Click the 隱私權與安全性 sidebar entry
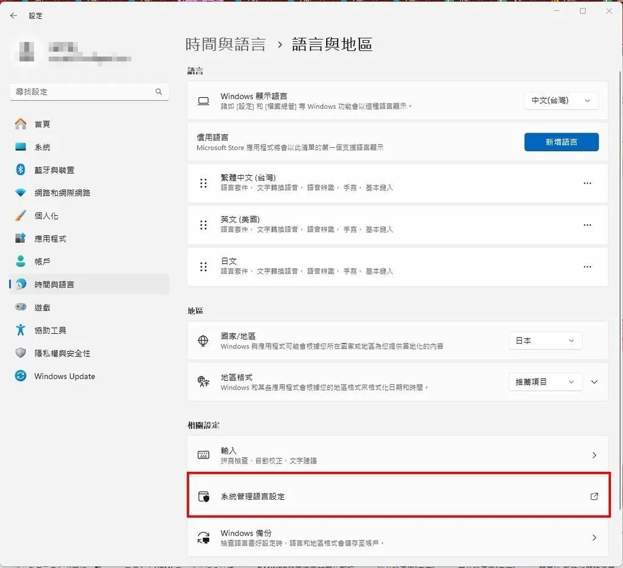Image resolution: width=623 pixels, height=568 pixels. point(89,353)
